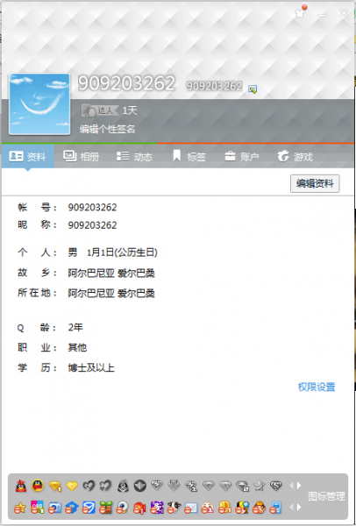Click the yellow star Qzone icon
This screenshot has height=526, width=356.
[20, 508]
